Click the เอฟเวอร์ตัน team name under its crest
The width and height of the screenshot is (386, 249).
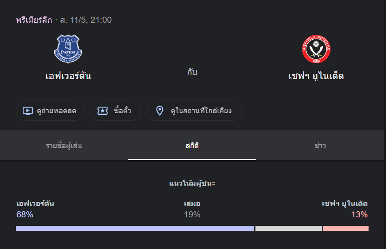[x=68, y=76]
